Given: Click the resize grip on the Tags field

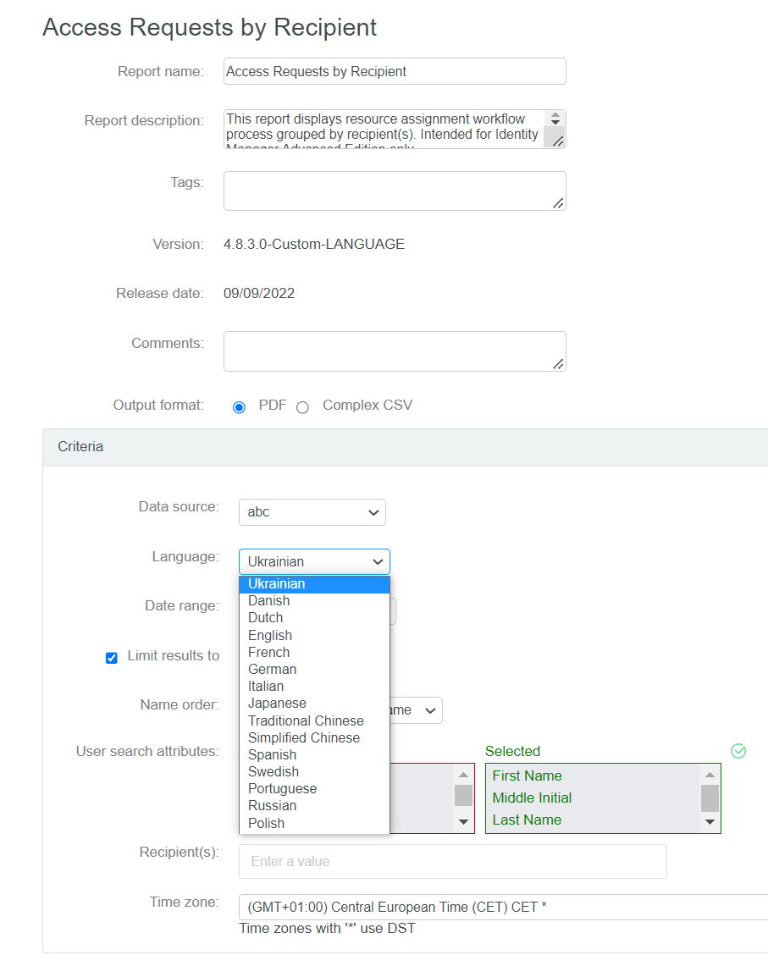Looking at the screenshot, I should pos(560,203).
